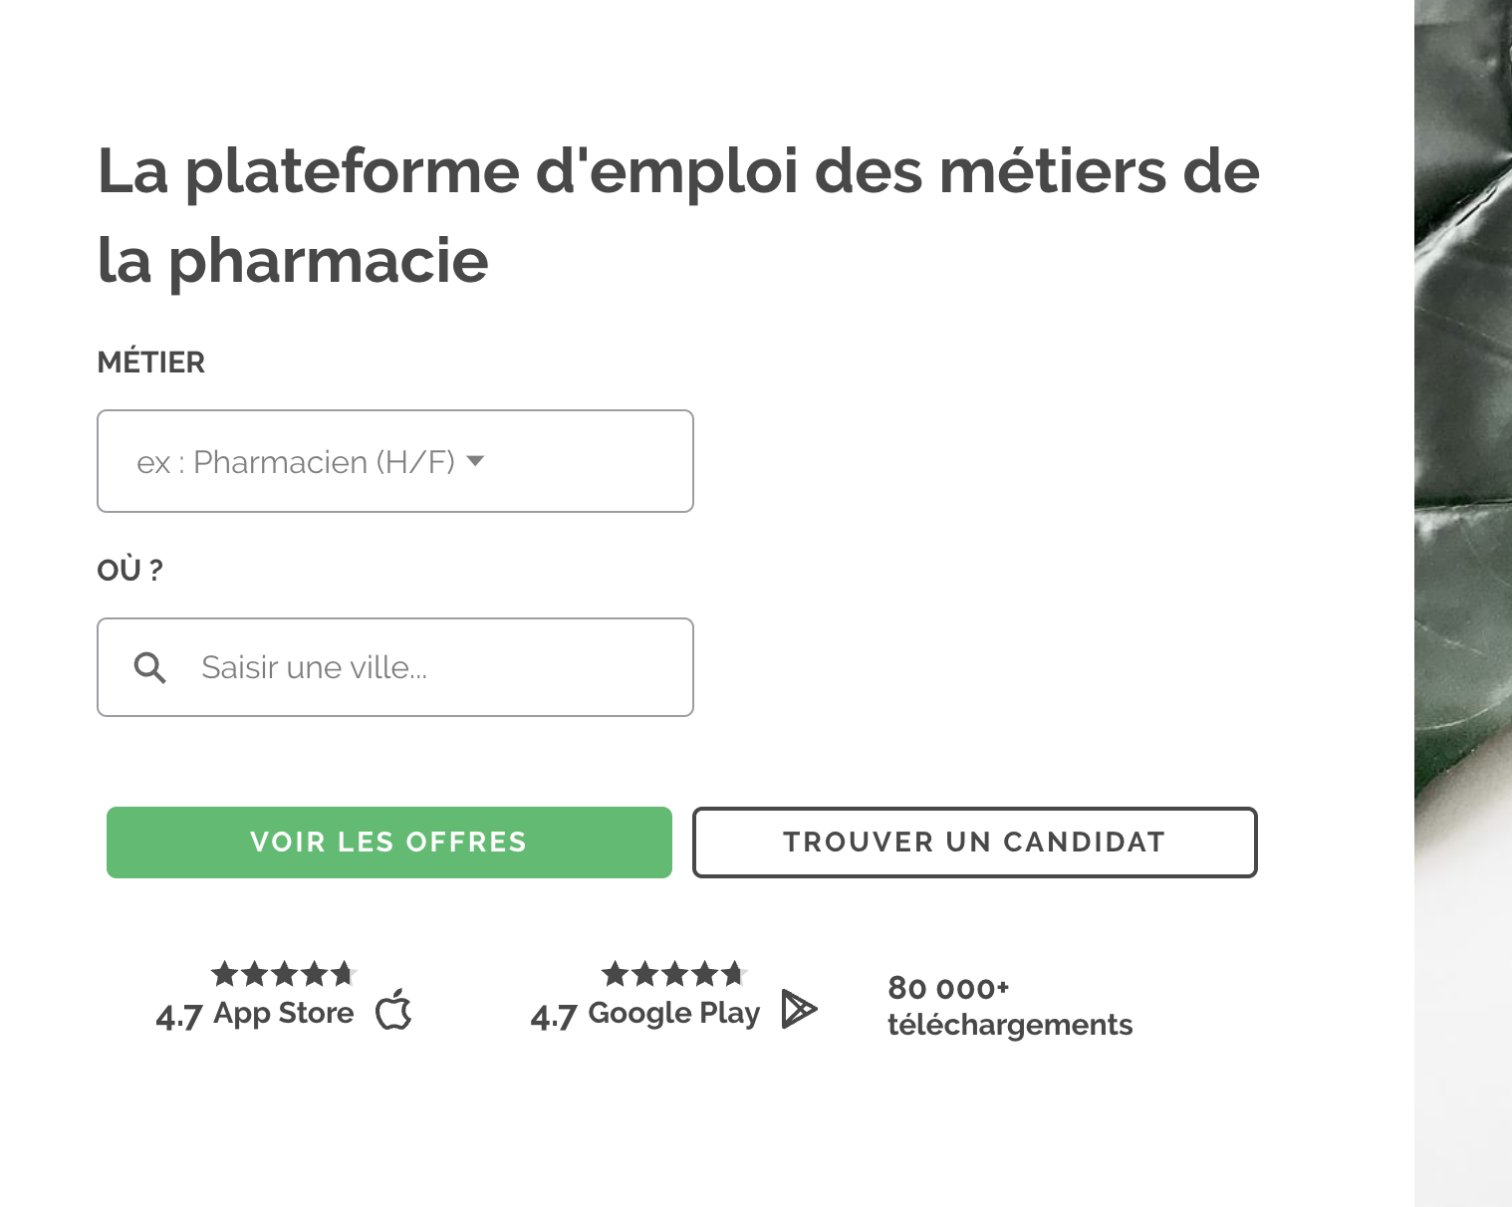Viewport: 1512px width, 1207px height.
Task: Click the ex : Pharmacien (H/F) placeholder text
Action: pos(296,462)
